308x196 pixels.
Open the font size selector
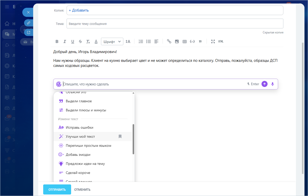tap(128, 41)
